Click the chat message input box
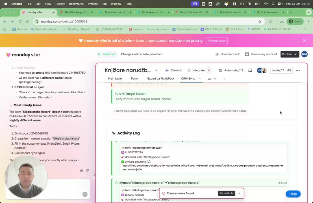The width and height of the screenshot is (313, 203). tap(47, 189)
